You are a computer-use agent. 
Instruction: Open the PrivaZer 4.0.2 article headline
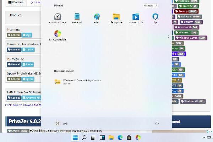25,121
